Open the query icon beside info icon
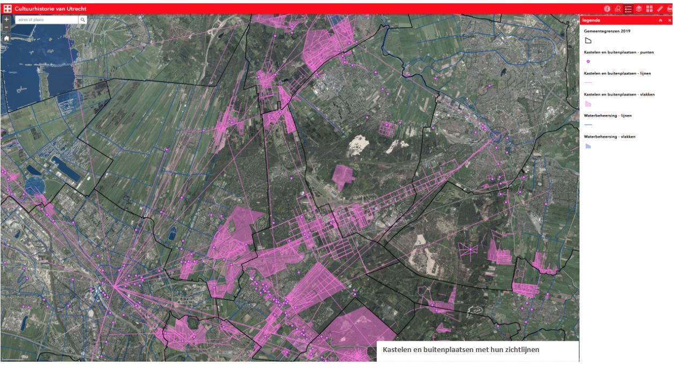This screenshot has width=673, height=374. point(618,9)
